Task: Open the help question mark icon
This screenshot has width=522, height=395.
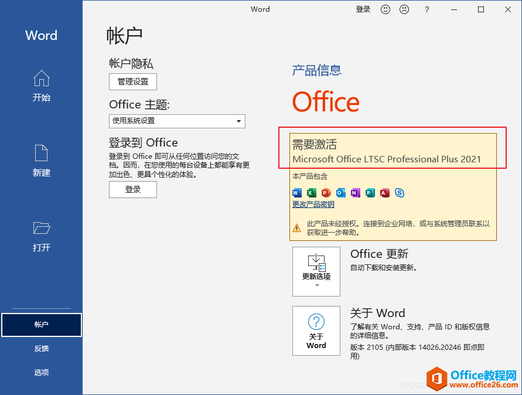Action: pyautogui.click(x=427, y=9)
